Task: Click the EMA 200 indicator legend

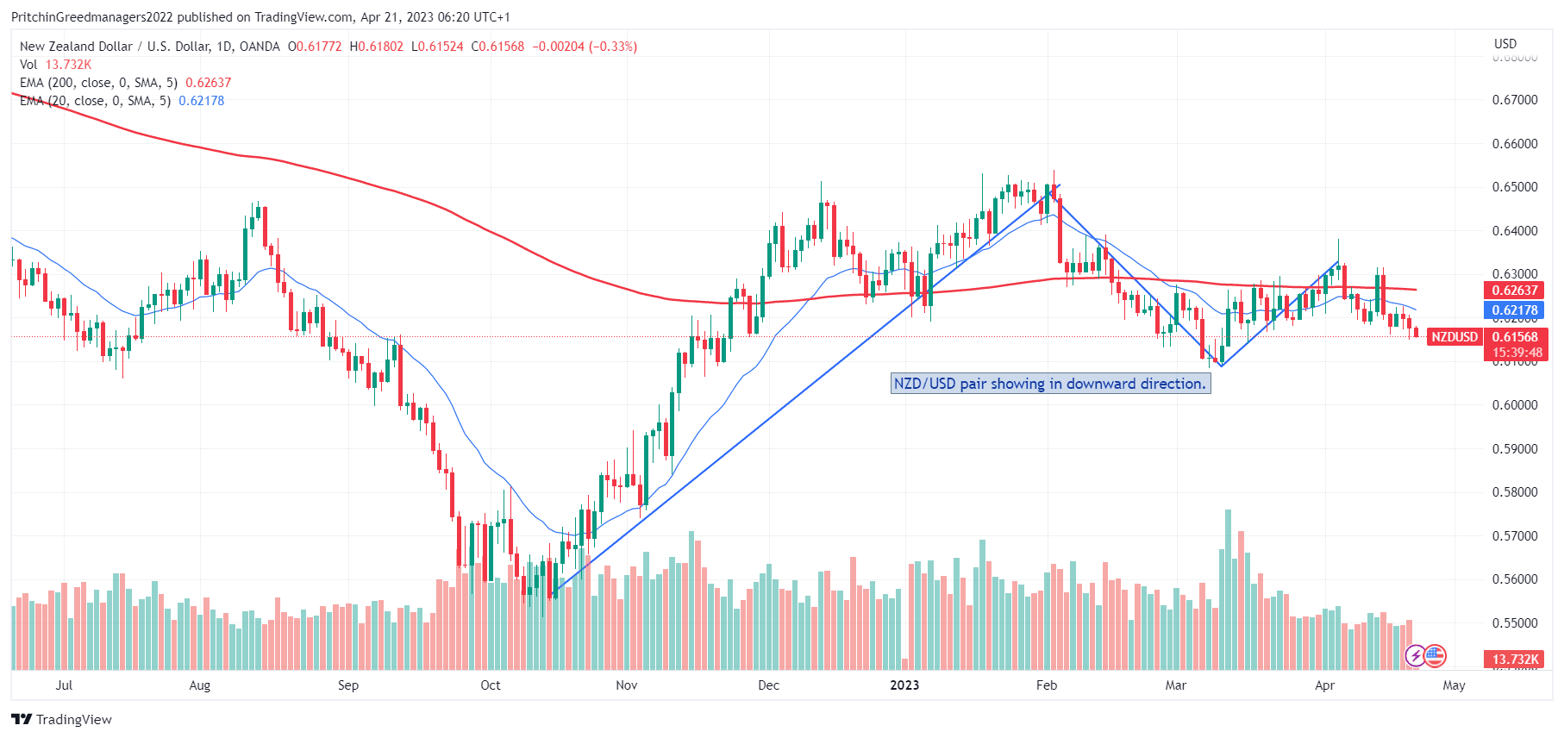Action: coord(125,83)
